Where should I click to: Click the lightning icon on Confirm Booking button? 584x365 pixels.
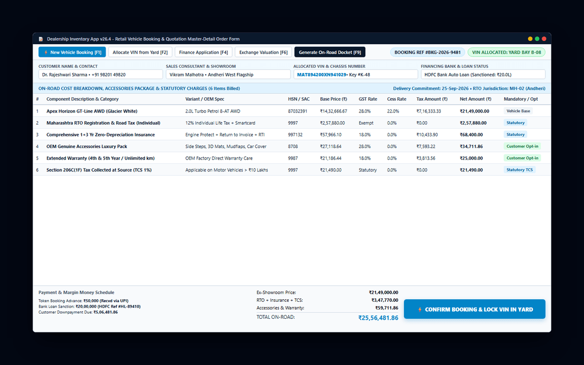420,310
